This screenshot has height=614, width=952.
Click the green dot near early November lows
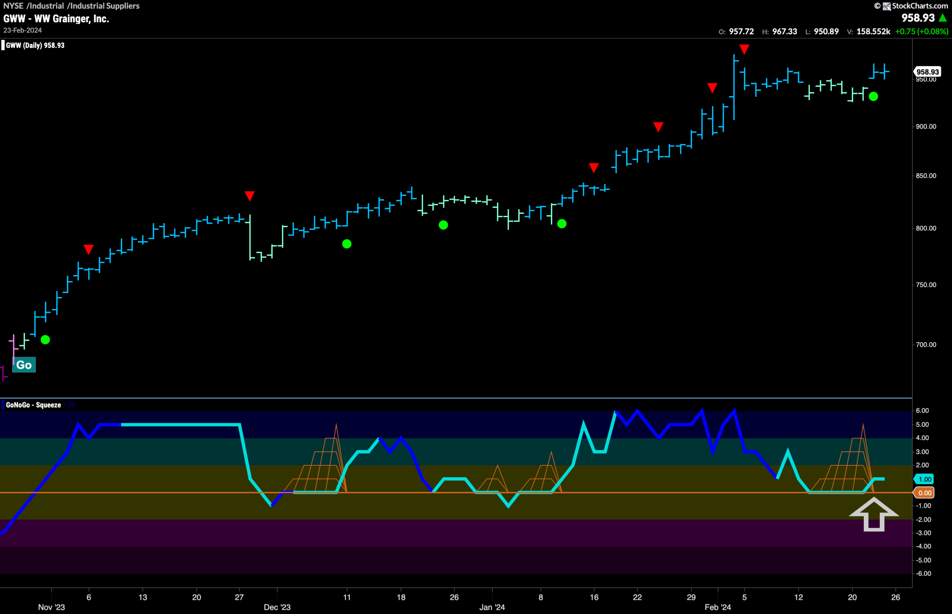point(45,340)
